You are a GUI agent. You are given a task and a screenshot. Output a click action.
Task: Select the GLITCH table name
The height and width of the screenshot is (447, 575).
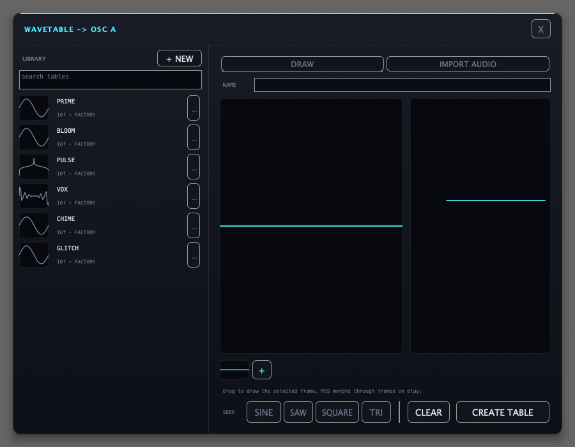pos(68,248)
